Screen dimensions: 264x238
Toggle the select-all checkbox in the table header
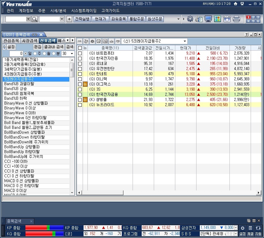click(x=80, y=48)
